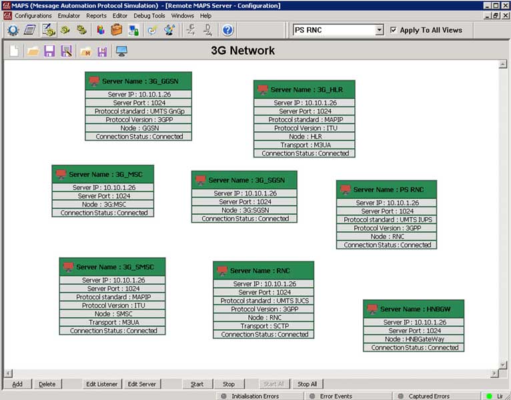
Task: Click the letter D toolbar icon
Action: pyautogui.click(x=207, y=30)
